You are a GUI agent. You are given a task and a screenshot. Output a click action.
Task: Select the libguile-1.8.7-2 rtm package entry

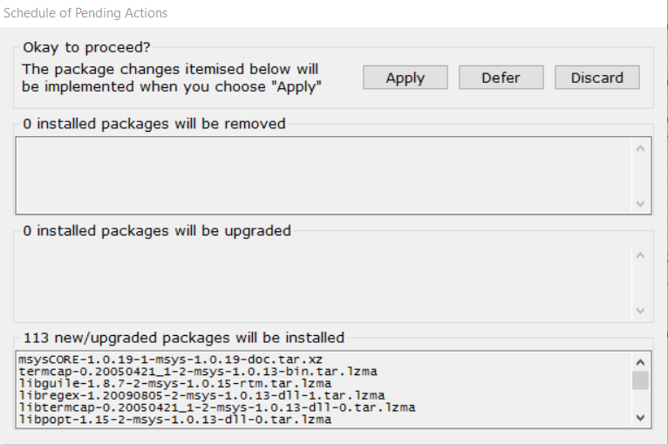point(174,383)
